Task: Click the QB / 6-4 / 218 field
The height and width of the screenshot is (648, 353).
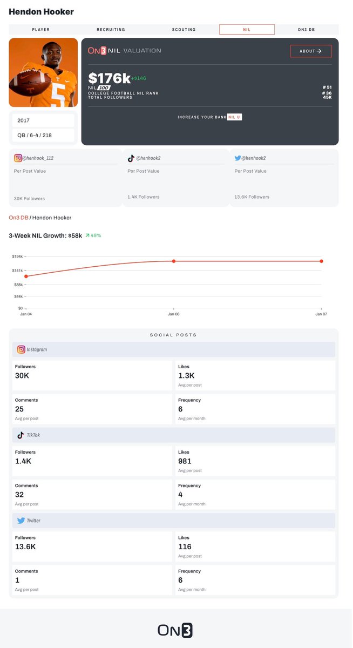Action: [x=43, y=135]
